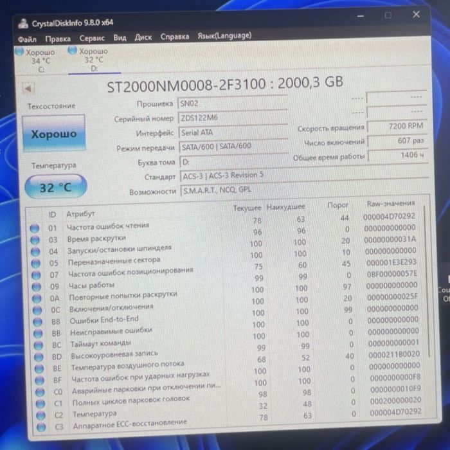Click the previous disk arrow button
The image size is (450, 450).
point(29,89)
